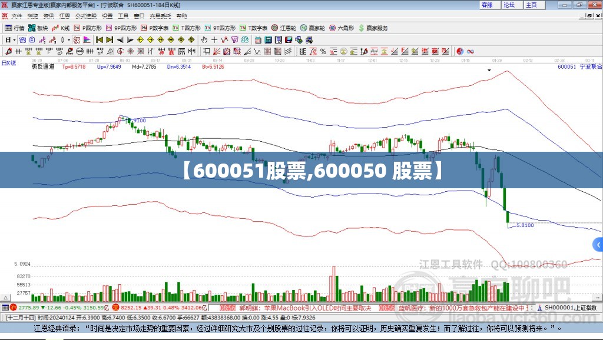
Task: Click the up-triangle button left of volume pane
Action: [x=5, y=298]
